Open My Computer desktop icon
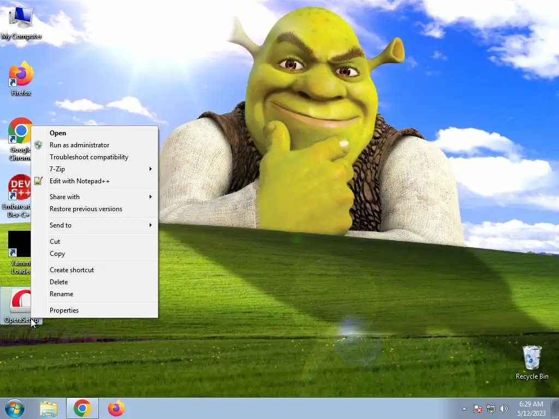The height and width of the screenshot is (419, 559). [21, 23]
